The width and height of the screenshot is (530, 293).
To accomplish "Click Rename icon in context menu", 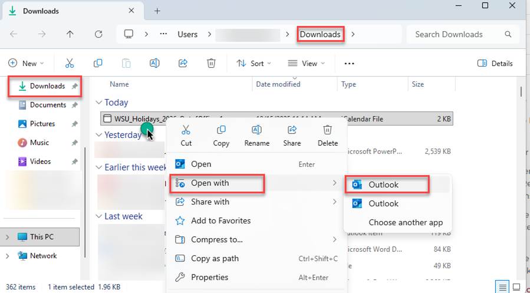I will 256,134.
